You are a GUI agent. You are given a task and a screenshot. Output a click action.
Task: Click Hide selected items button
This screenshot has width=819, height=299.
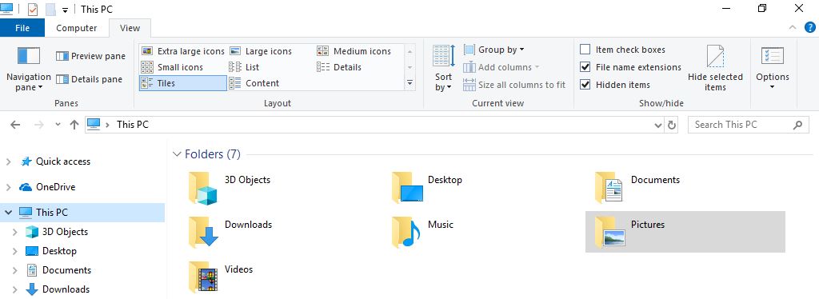(x=715, y=69)
